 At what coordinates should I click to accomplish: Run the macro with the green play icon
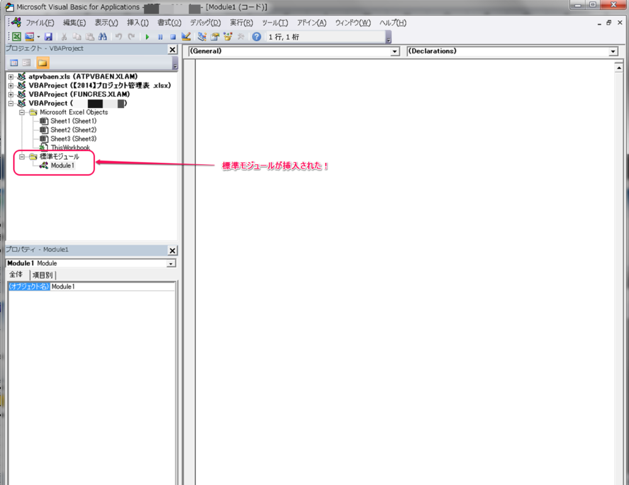pyautogui.click(x=147, y=37)
